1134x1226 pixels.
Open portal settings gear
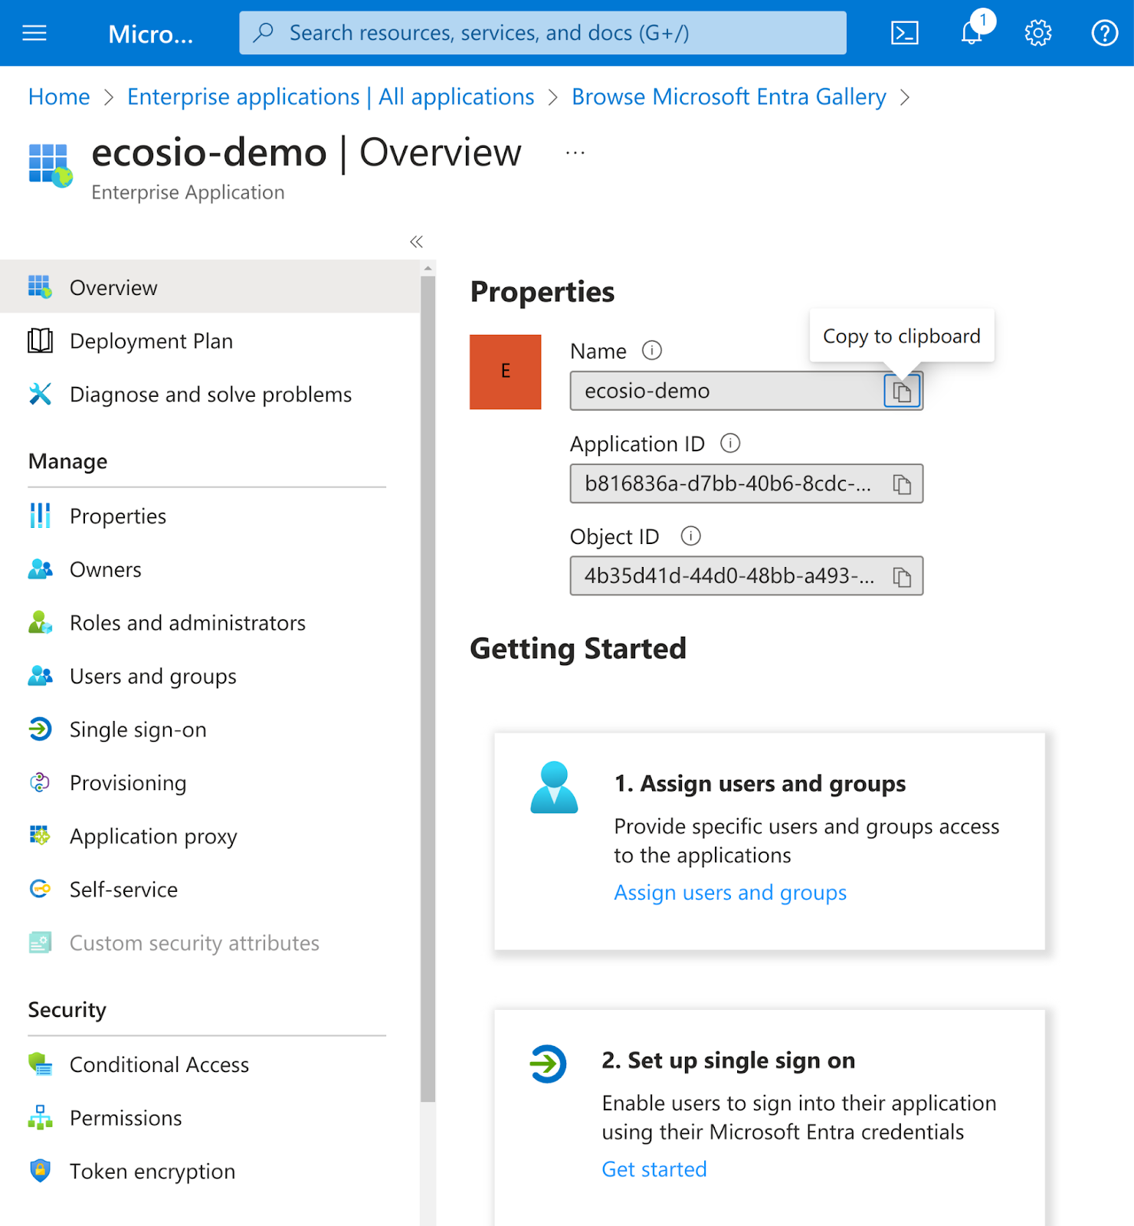pos(1038,33)
